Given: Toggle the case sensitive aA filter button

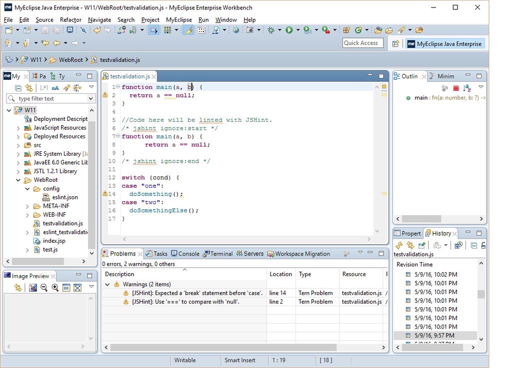Looking at the screenshot, I should pyautogui.click(x=55, y=88).
